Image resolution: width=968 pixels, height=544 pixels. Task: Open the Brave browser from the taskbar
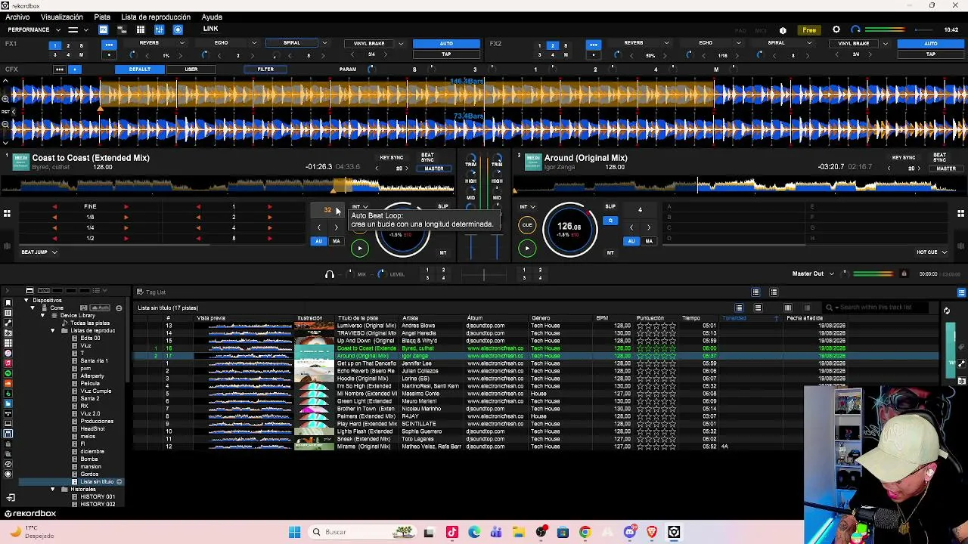[x=652, y=532]
